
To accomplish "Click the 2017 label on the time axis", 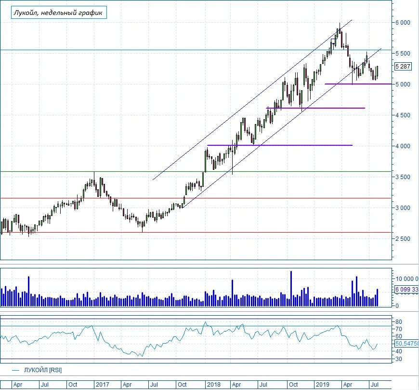I will 103,385.
